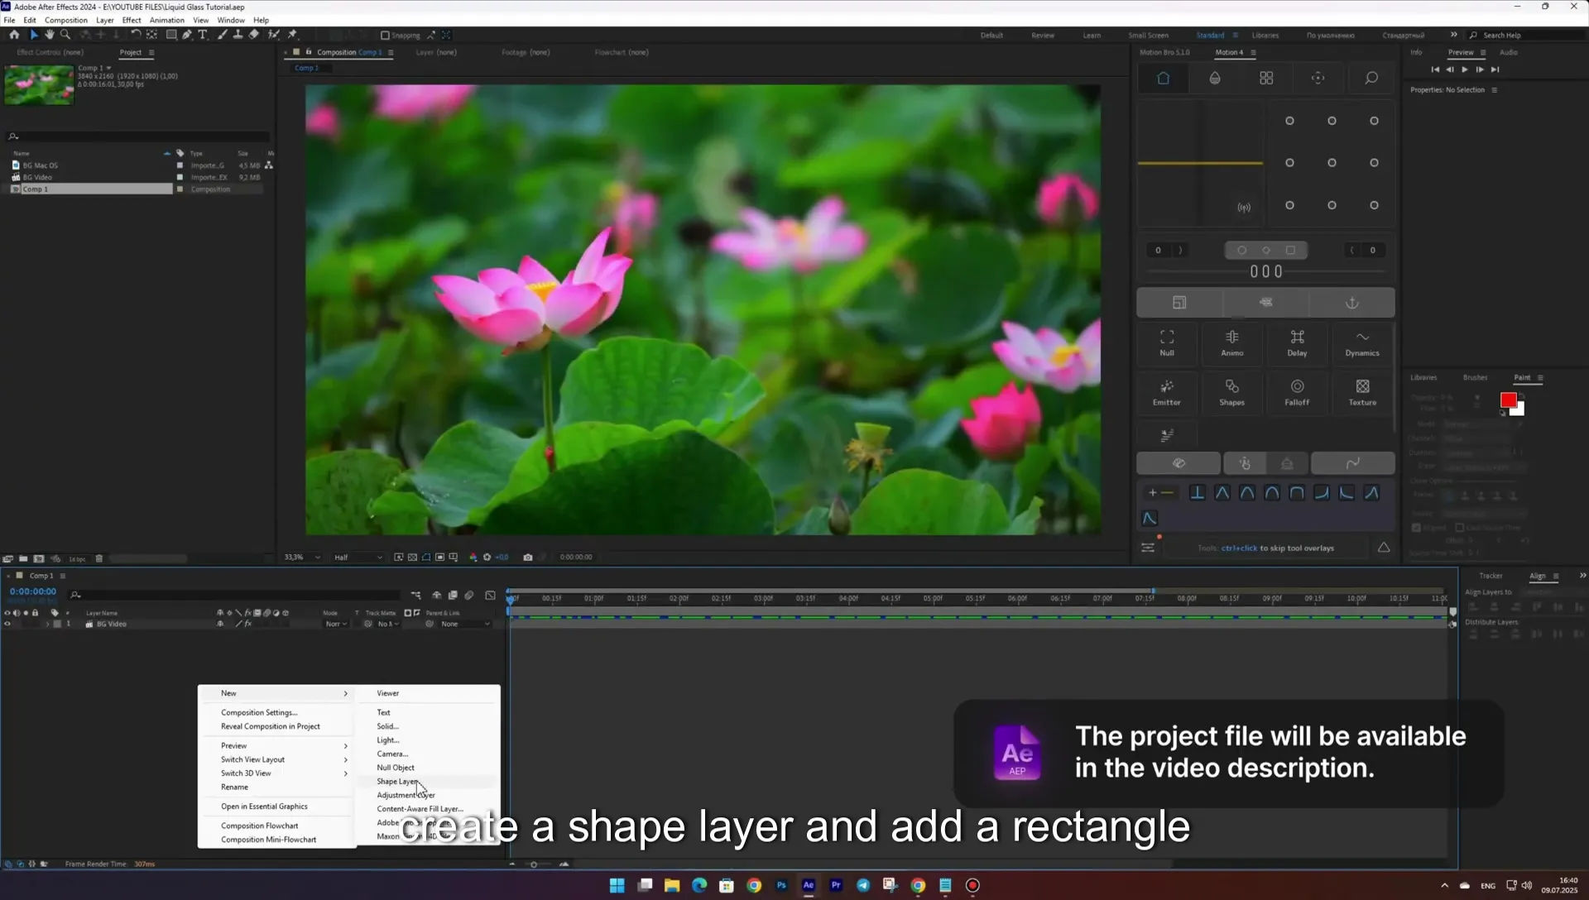Open the Premiere Pro taskbar icon

[x=836, y=885]
